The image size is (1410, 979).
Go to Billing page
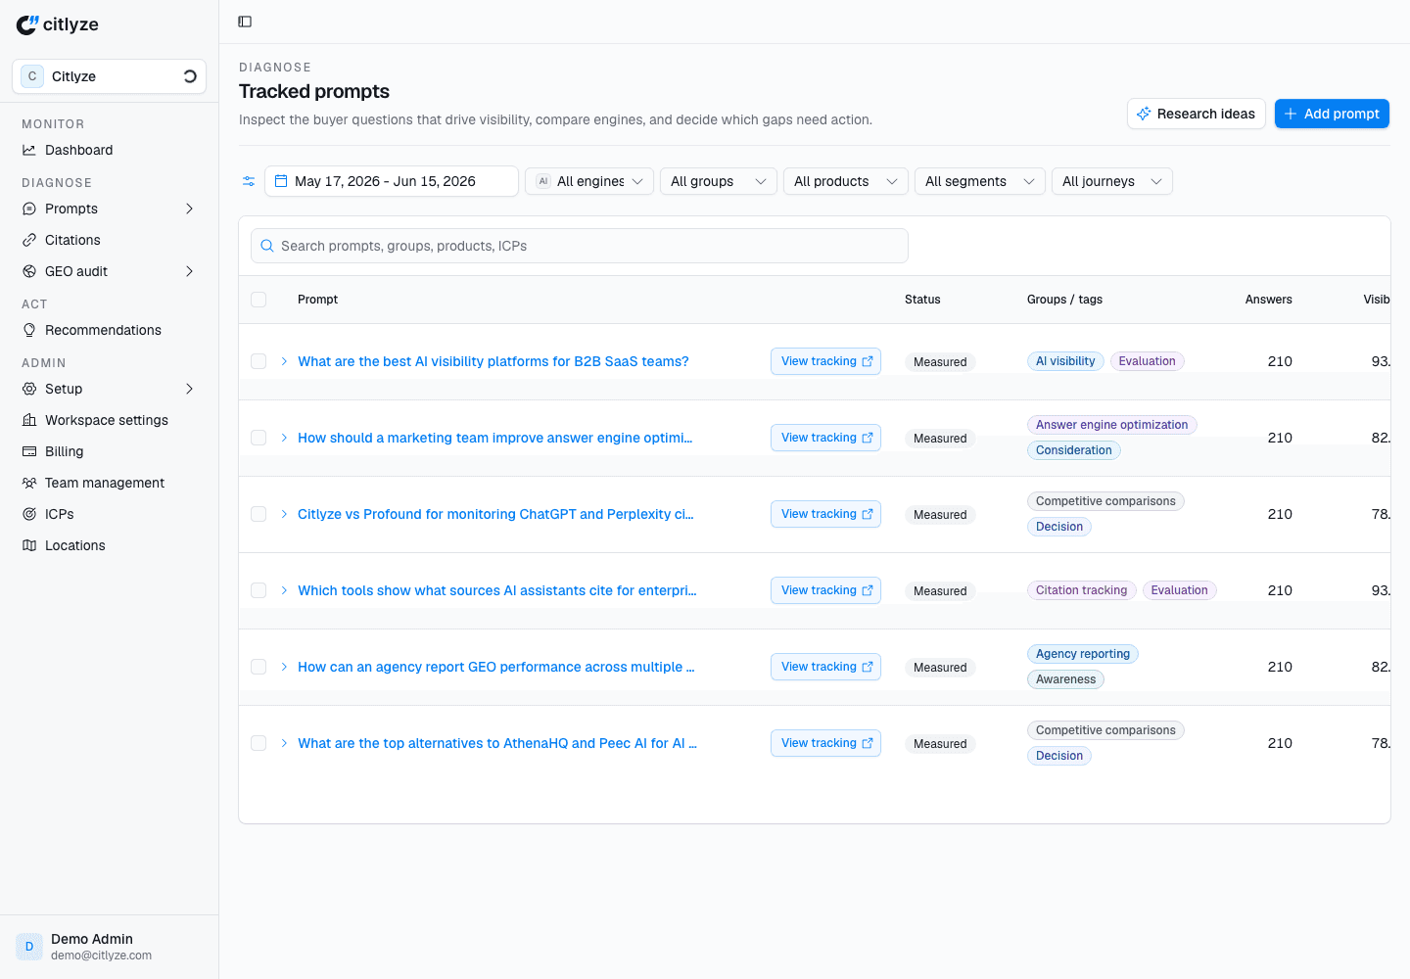(109, 451)
